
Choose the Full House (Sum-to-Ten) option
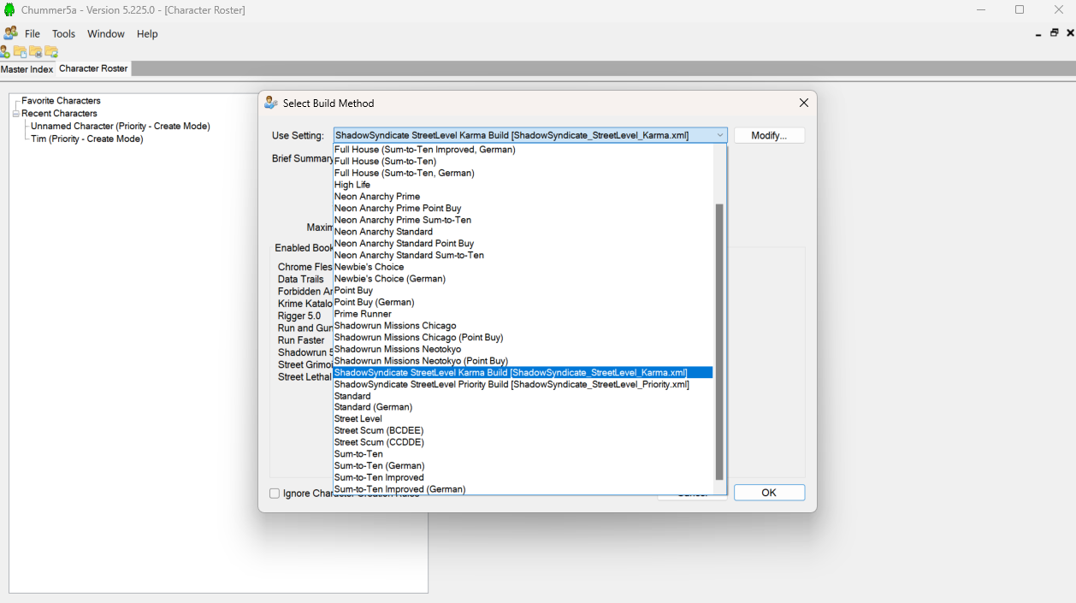click(523, 162)
